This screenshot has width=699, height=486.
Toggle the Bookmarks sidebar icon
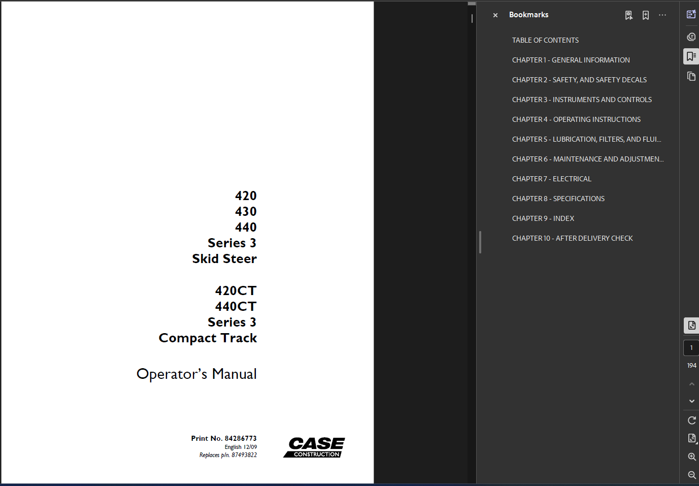pos(691,56)
